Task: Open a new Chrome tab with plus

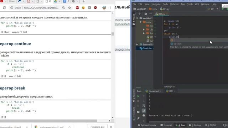Action: [x=84, y=1]
